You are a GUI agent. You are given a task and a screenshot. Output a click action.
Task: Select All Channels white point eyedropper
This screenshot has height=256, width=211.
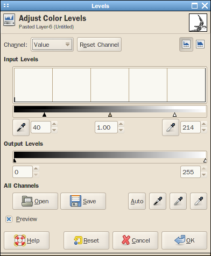[x=199, y=201]
